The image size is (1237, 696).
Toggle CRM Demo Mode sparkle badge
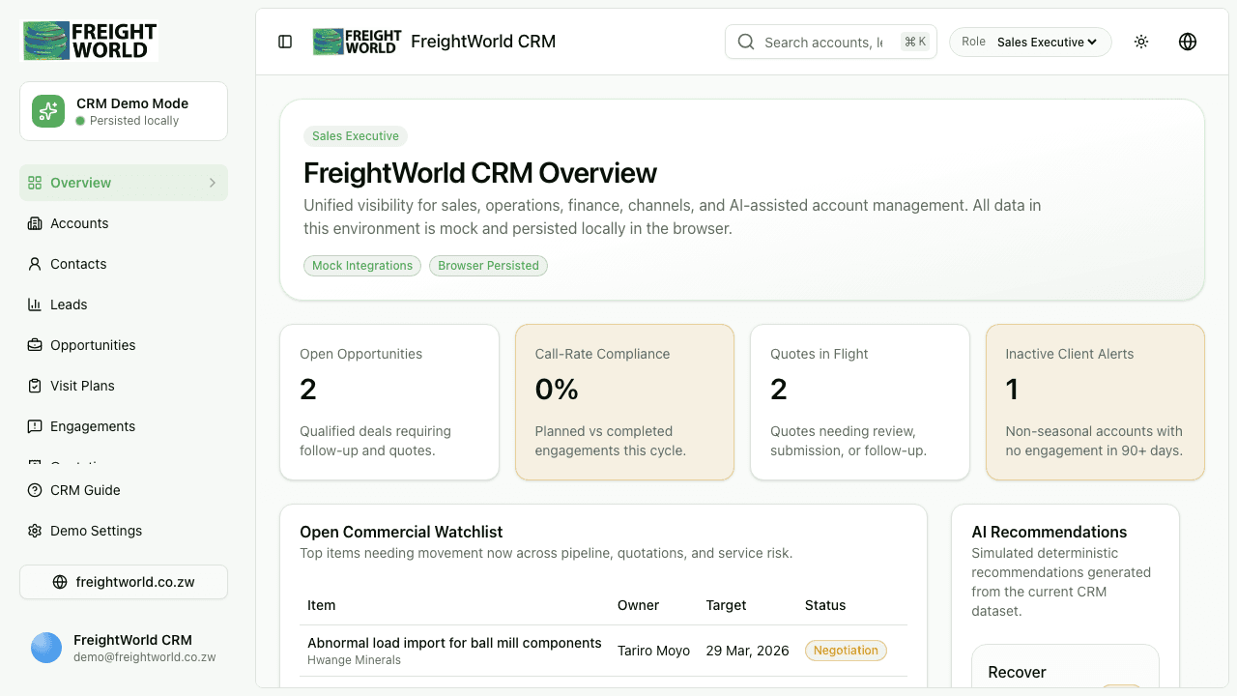48,111
